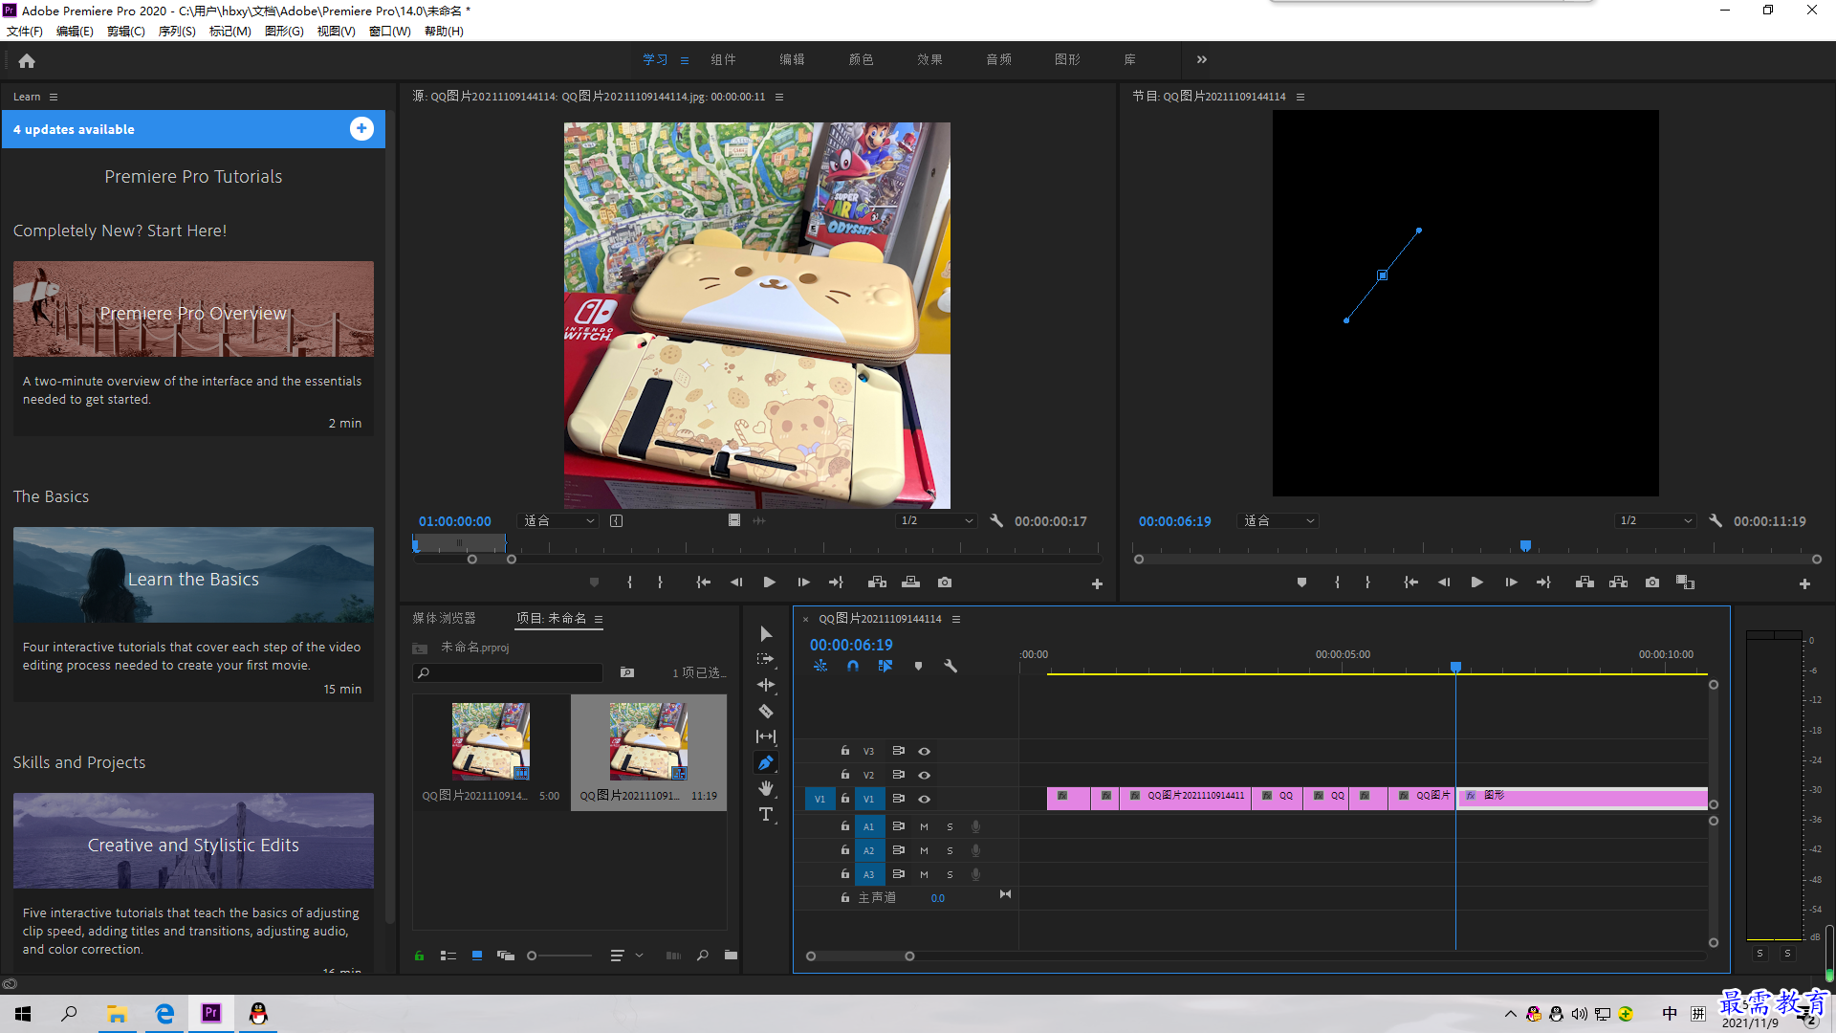Viewport: 1836px width, 1033px height.
Task: Select the Hand tool
Action: [x=766, y=788]
